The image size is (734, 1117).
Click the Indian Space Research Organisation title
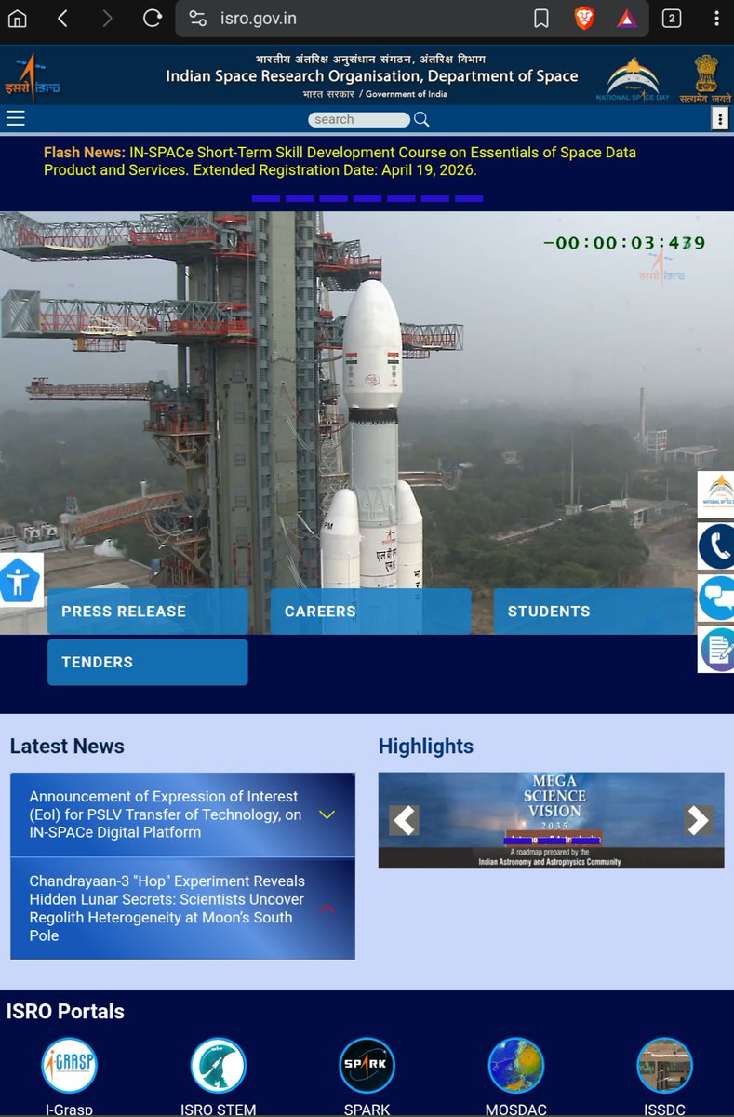[x=372, y=76]
